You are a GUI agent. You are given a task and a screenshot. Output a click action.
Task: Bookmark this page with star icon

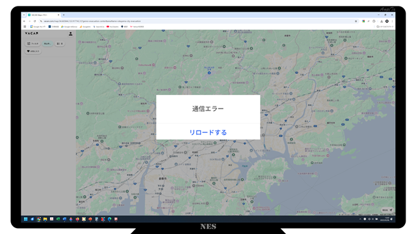coord(356,21)
